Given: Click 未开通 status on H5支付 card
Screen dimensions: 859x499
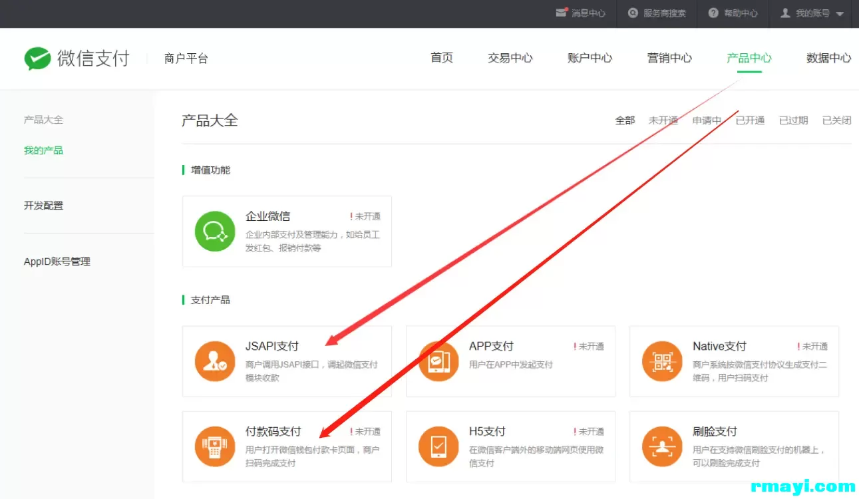Looking at the screenshot, I should (x=589, y=431).
